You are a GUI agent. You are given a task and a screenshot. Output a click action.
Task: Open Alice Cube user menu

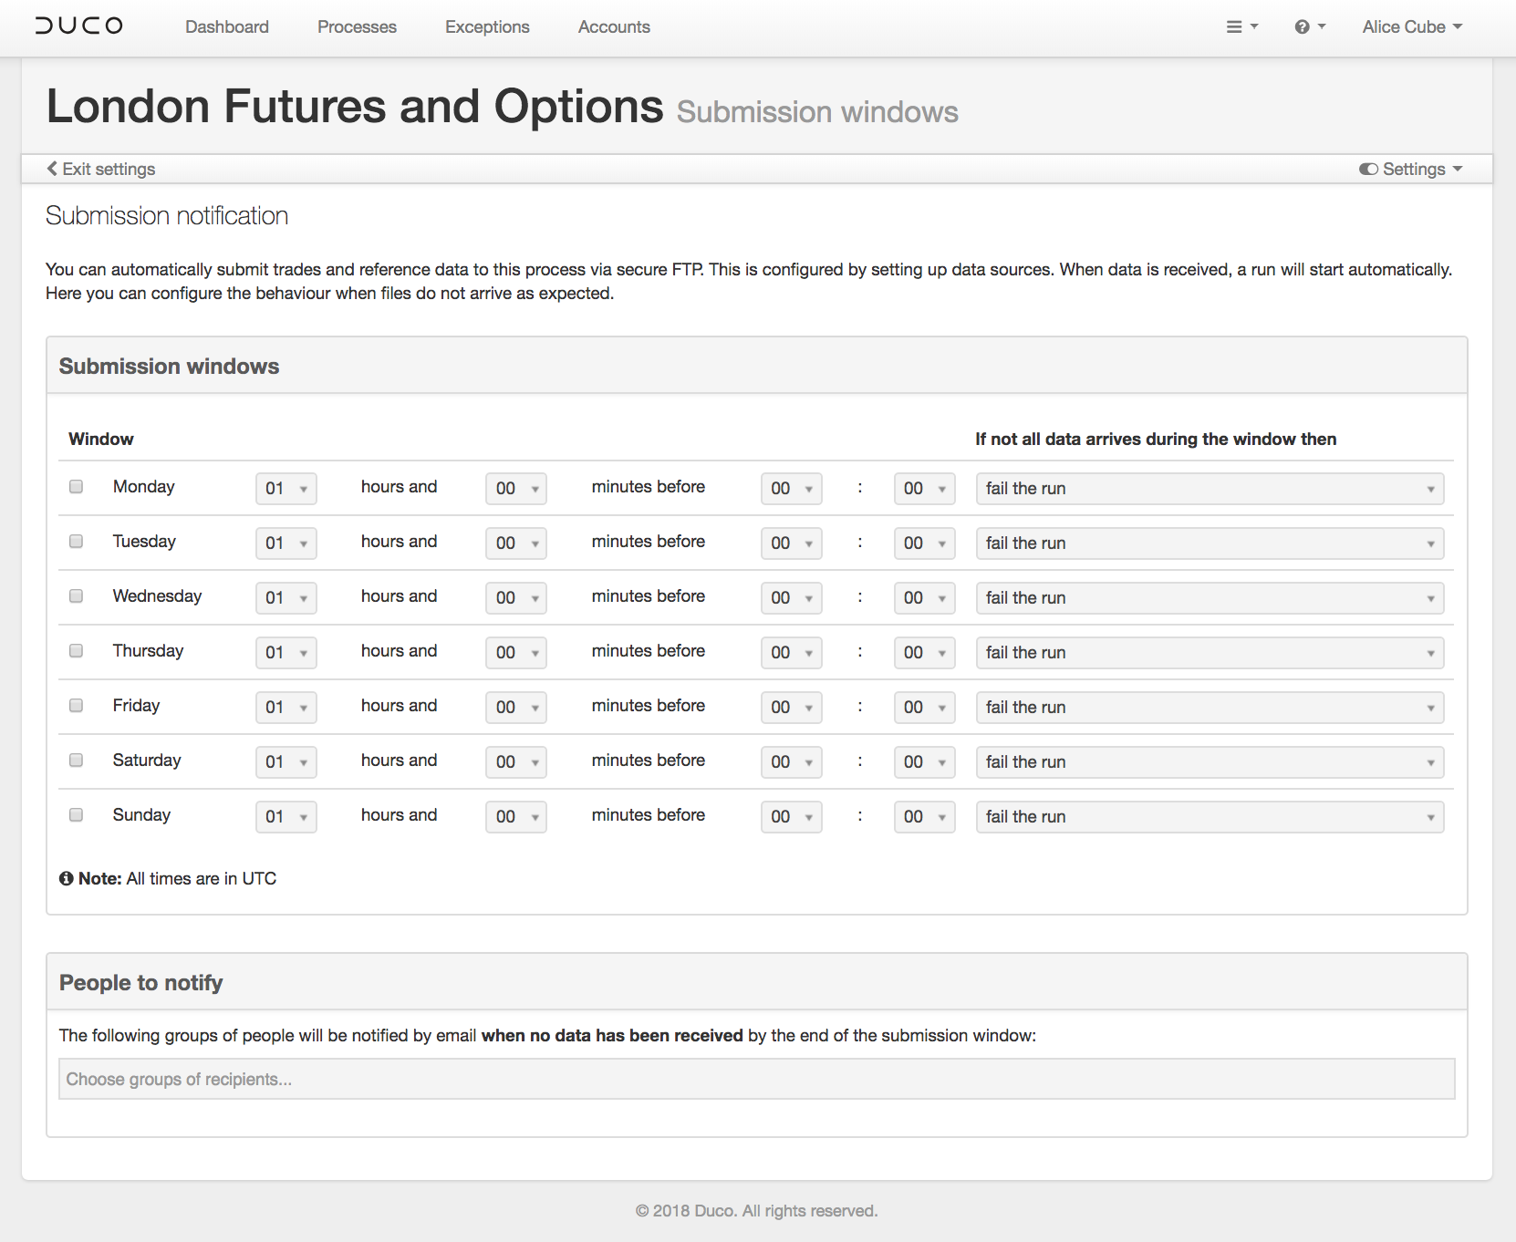pyautogui.click(x=1412, y=27)
